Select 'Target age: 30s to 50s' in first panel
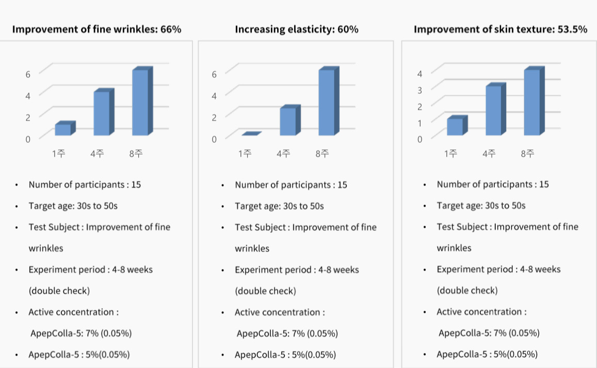This screenshot has height=368, width=597. pos(73,206)
